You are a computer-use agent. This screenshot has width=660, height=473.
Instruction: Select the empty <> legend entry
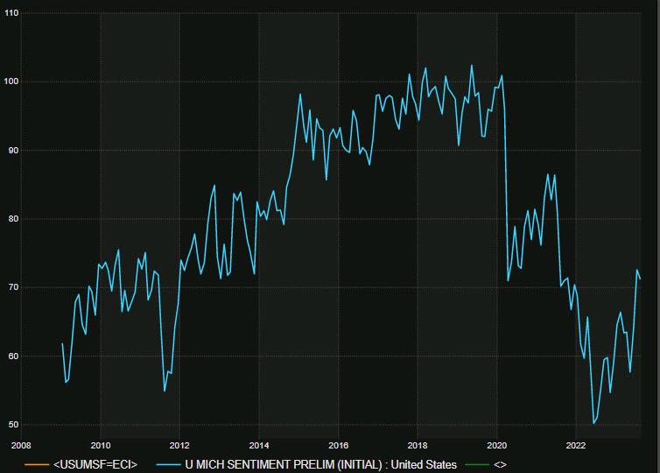[500, 464]
